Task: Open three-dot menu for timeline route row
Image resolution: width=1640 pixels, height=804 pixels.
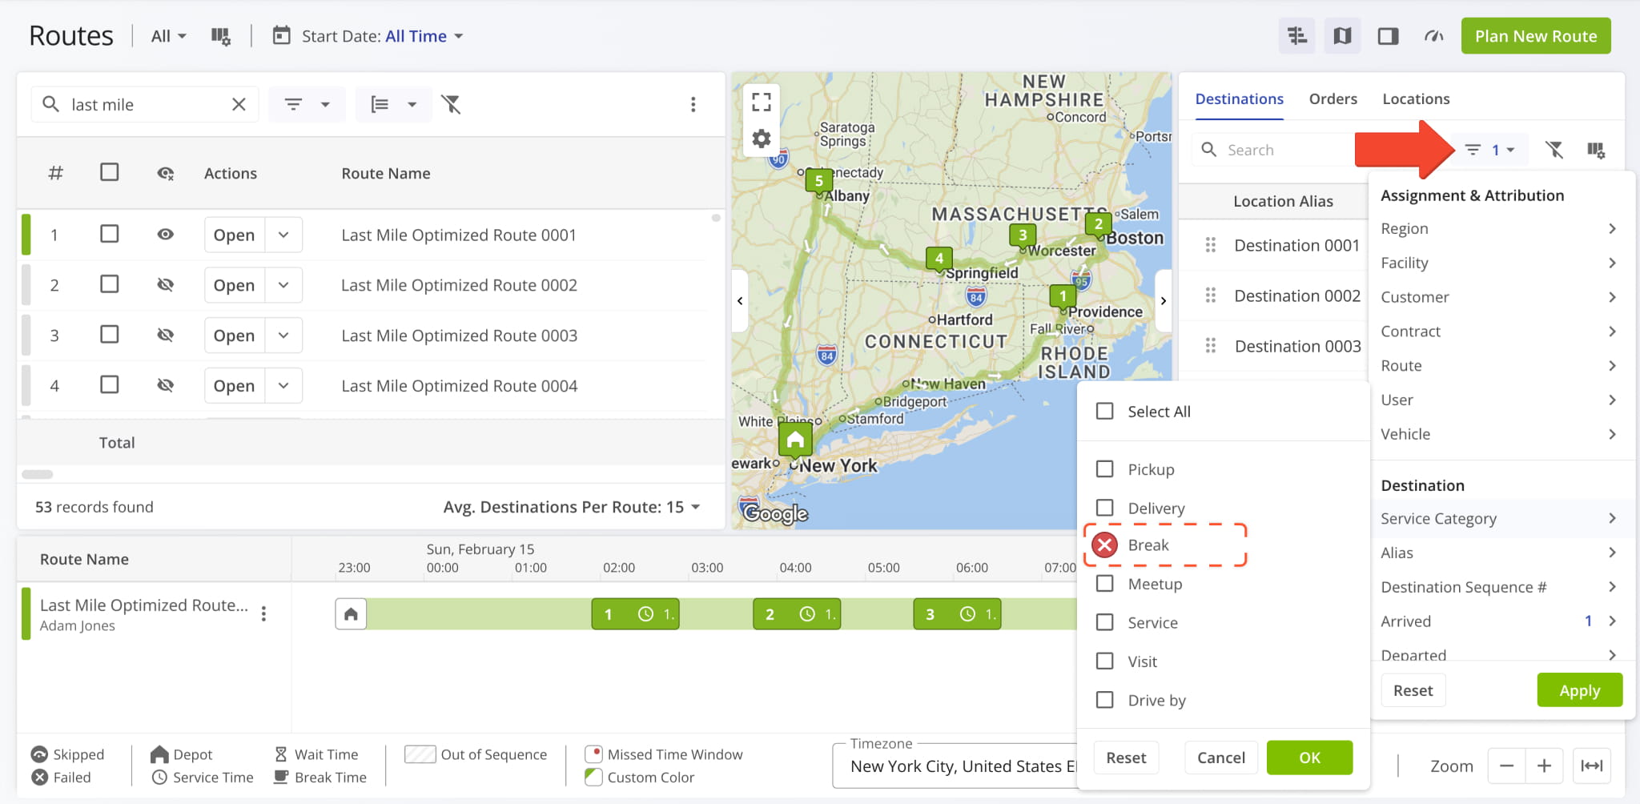Action: click(x=264, y=614)
